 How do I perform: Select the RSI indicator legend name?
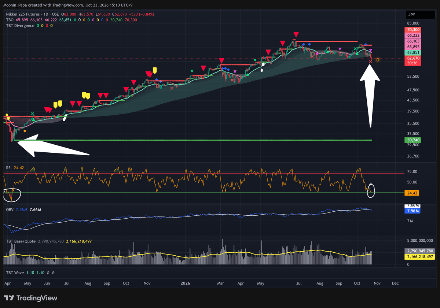10,168
